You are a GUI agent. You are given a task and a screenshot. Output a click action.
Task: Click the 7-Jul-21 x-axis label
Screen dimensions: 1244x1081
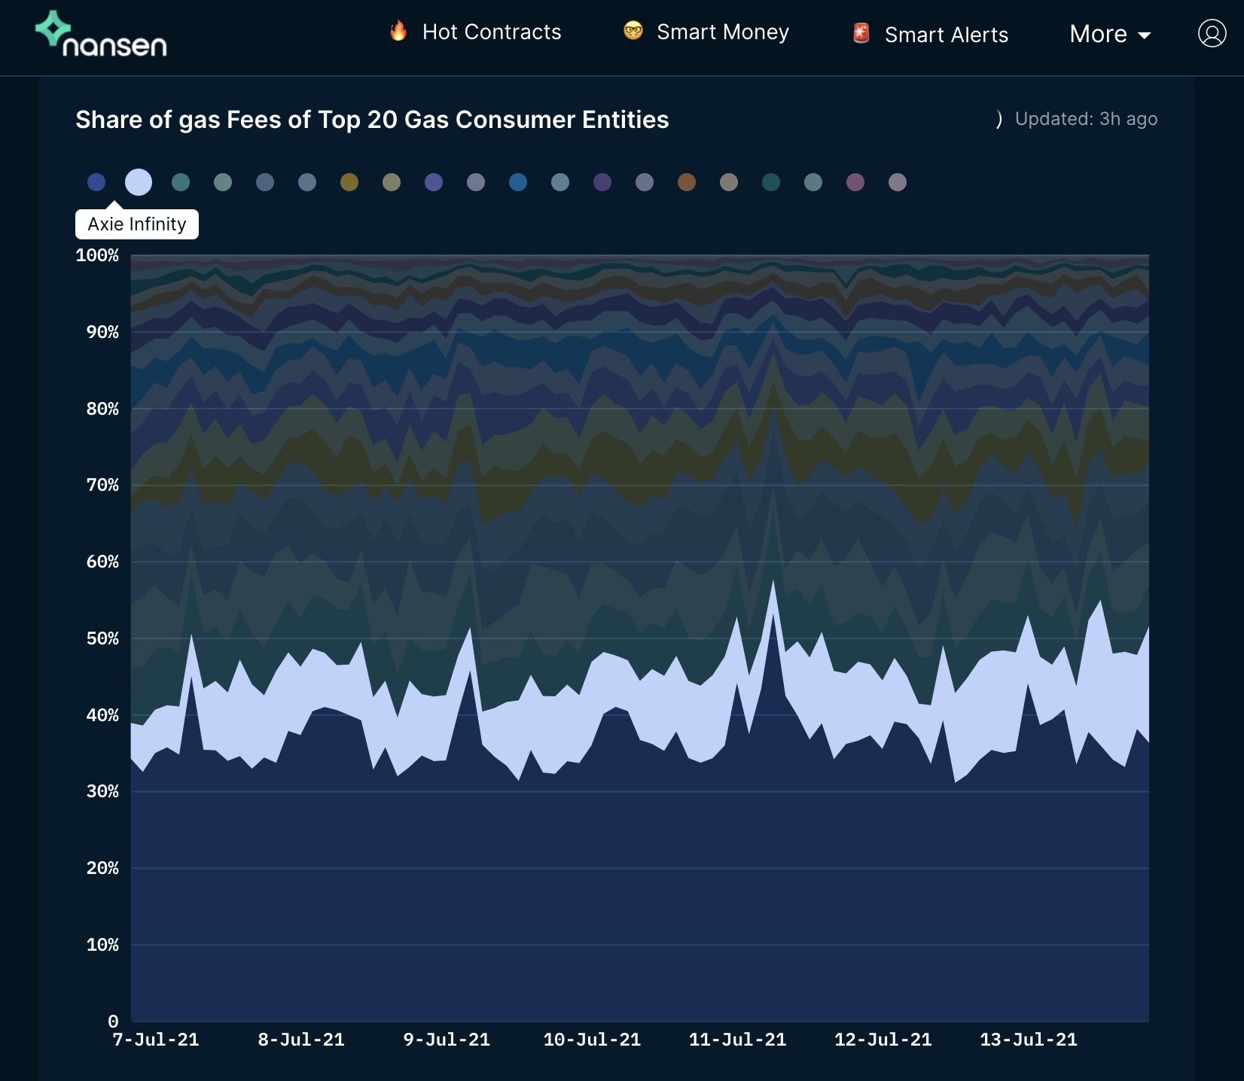pyautogui.click(x=156, y=1040)
